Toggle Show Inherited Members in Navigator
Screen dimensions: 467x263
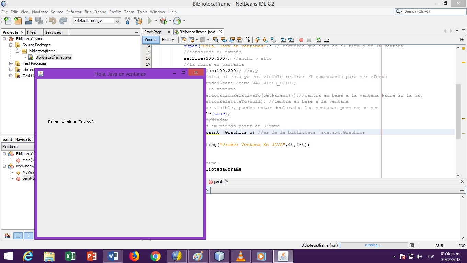[x=7, y=236]
